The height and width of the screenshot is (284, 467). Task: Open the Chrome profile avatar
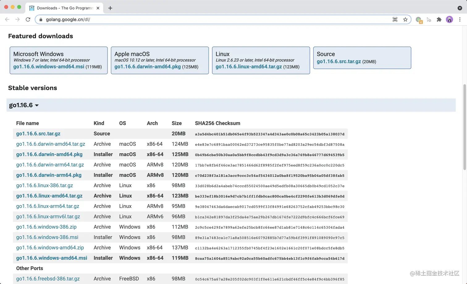coord(449,19)
